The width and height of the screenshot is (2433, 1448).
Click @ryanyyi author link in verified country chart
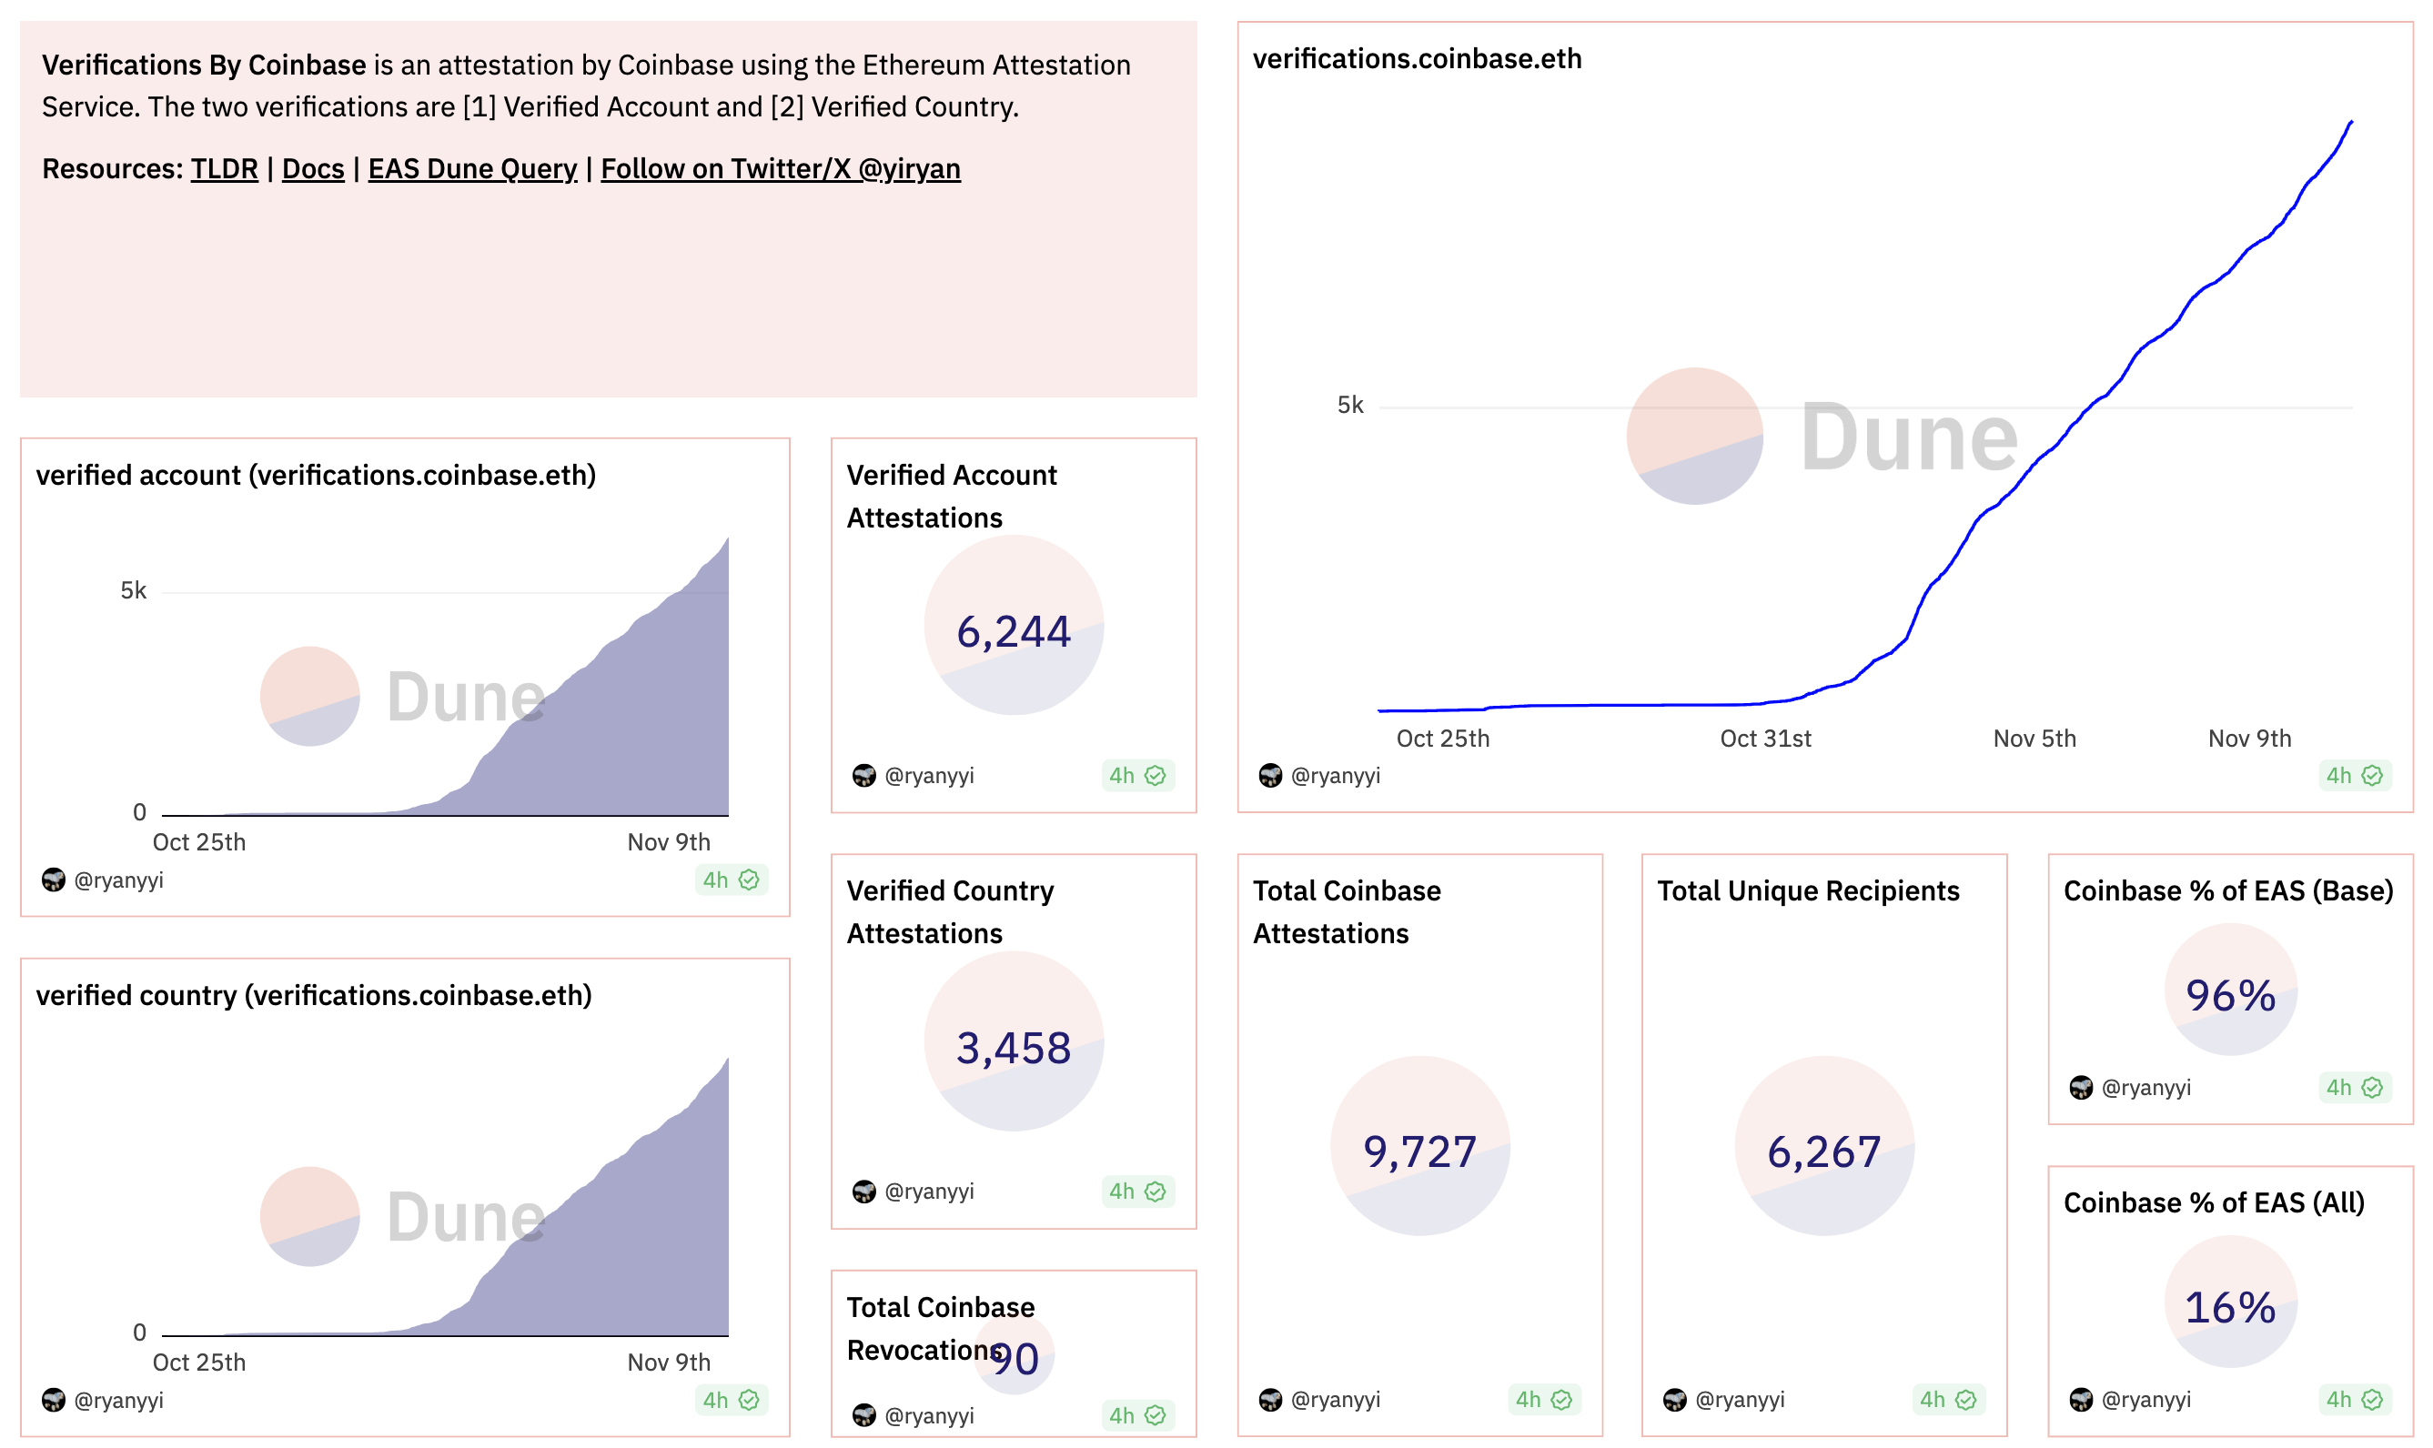[118, 1399]
